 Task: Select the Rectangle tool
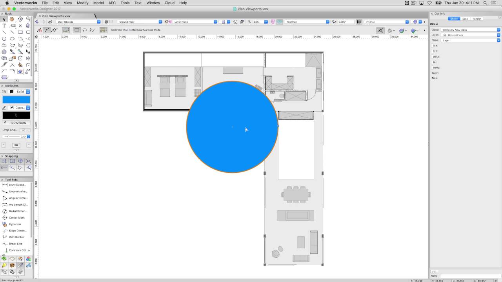pos(20,32)
